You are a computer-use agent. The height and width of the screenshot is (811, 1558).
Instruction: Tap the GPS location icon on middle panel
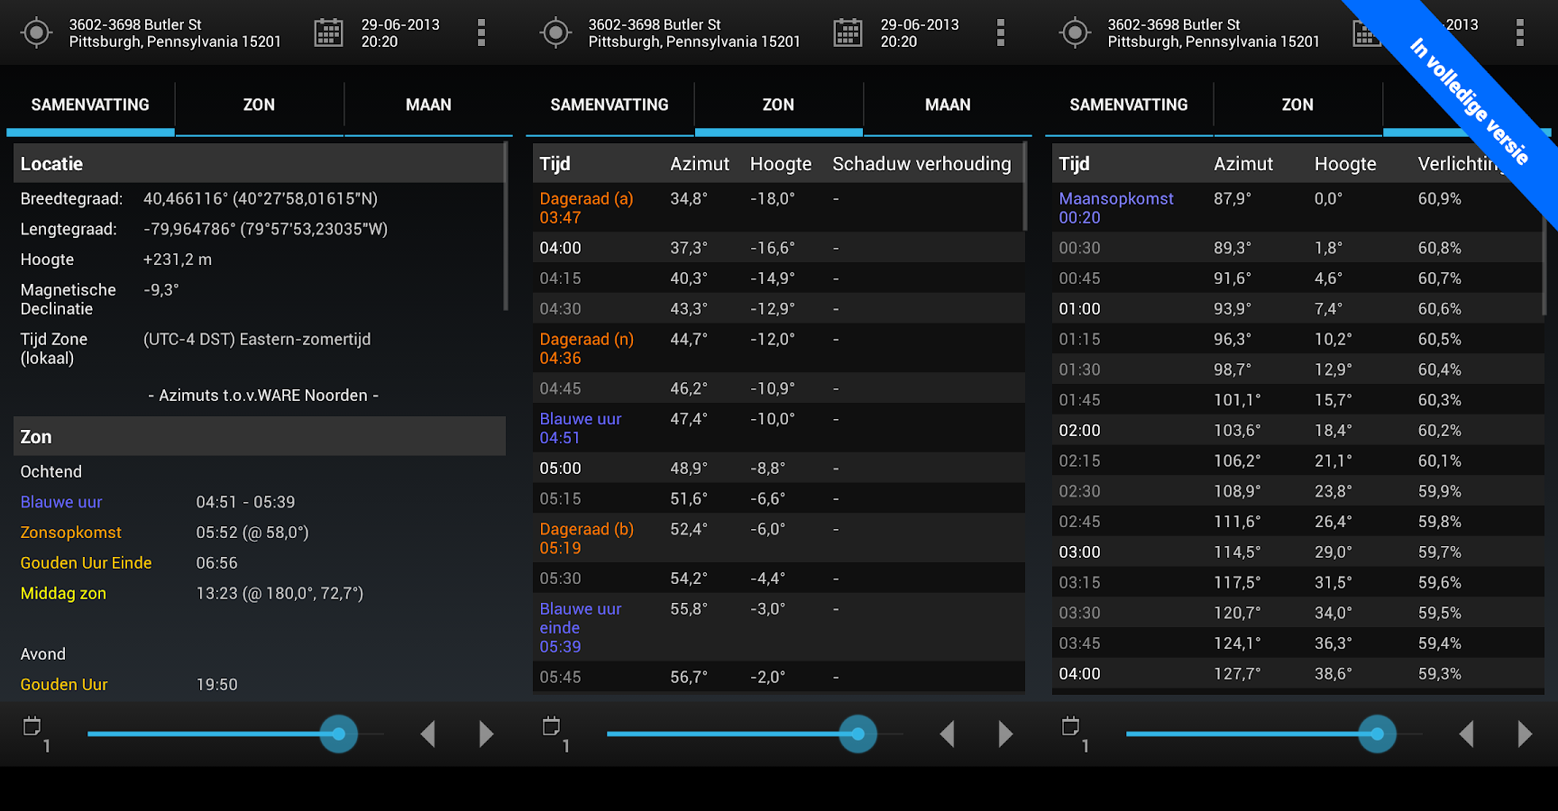[x=555, y=32]
